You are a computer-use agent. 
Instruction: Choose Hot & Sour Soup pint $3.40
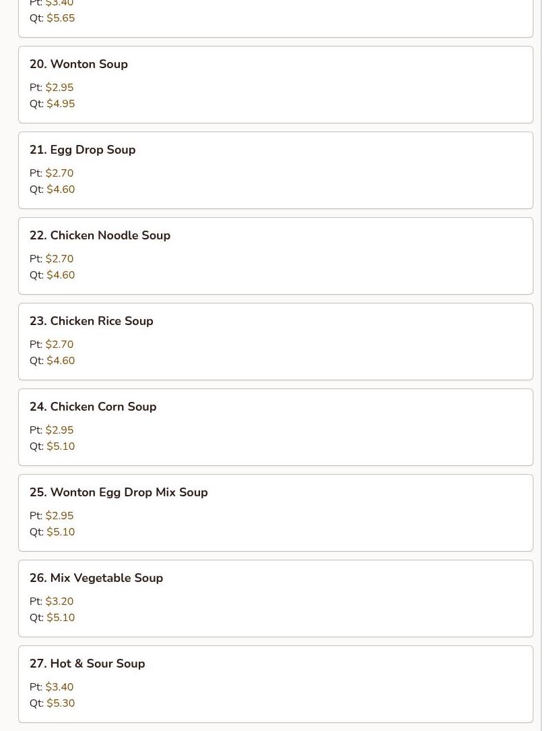[59, 686]
